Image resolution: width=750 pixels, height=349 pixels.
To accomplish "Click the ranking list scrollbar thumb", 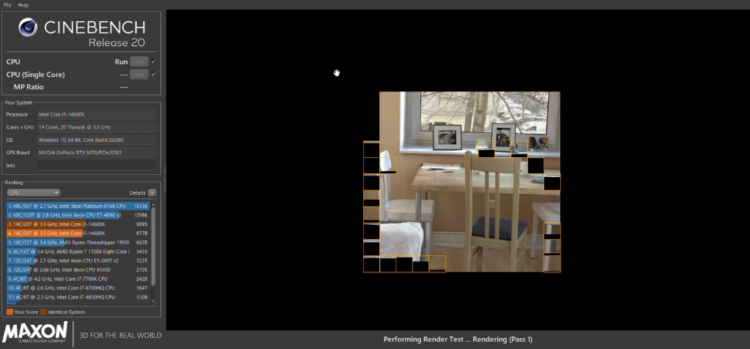I will 153,247.
